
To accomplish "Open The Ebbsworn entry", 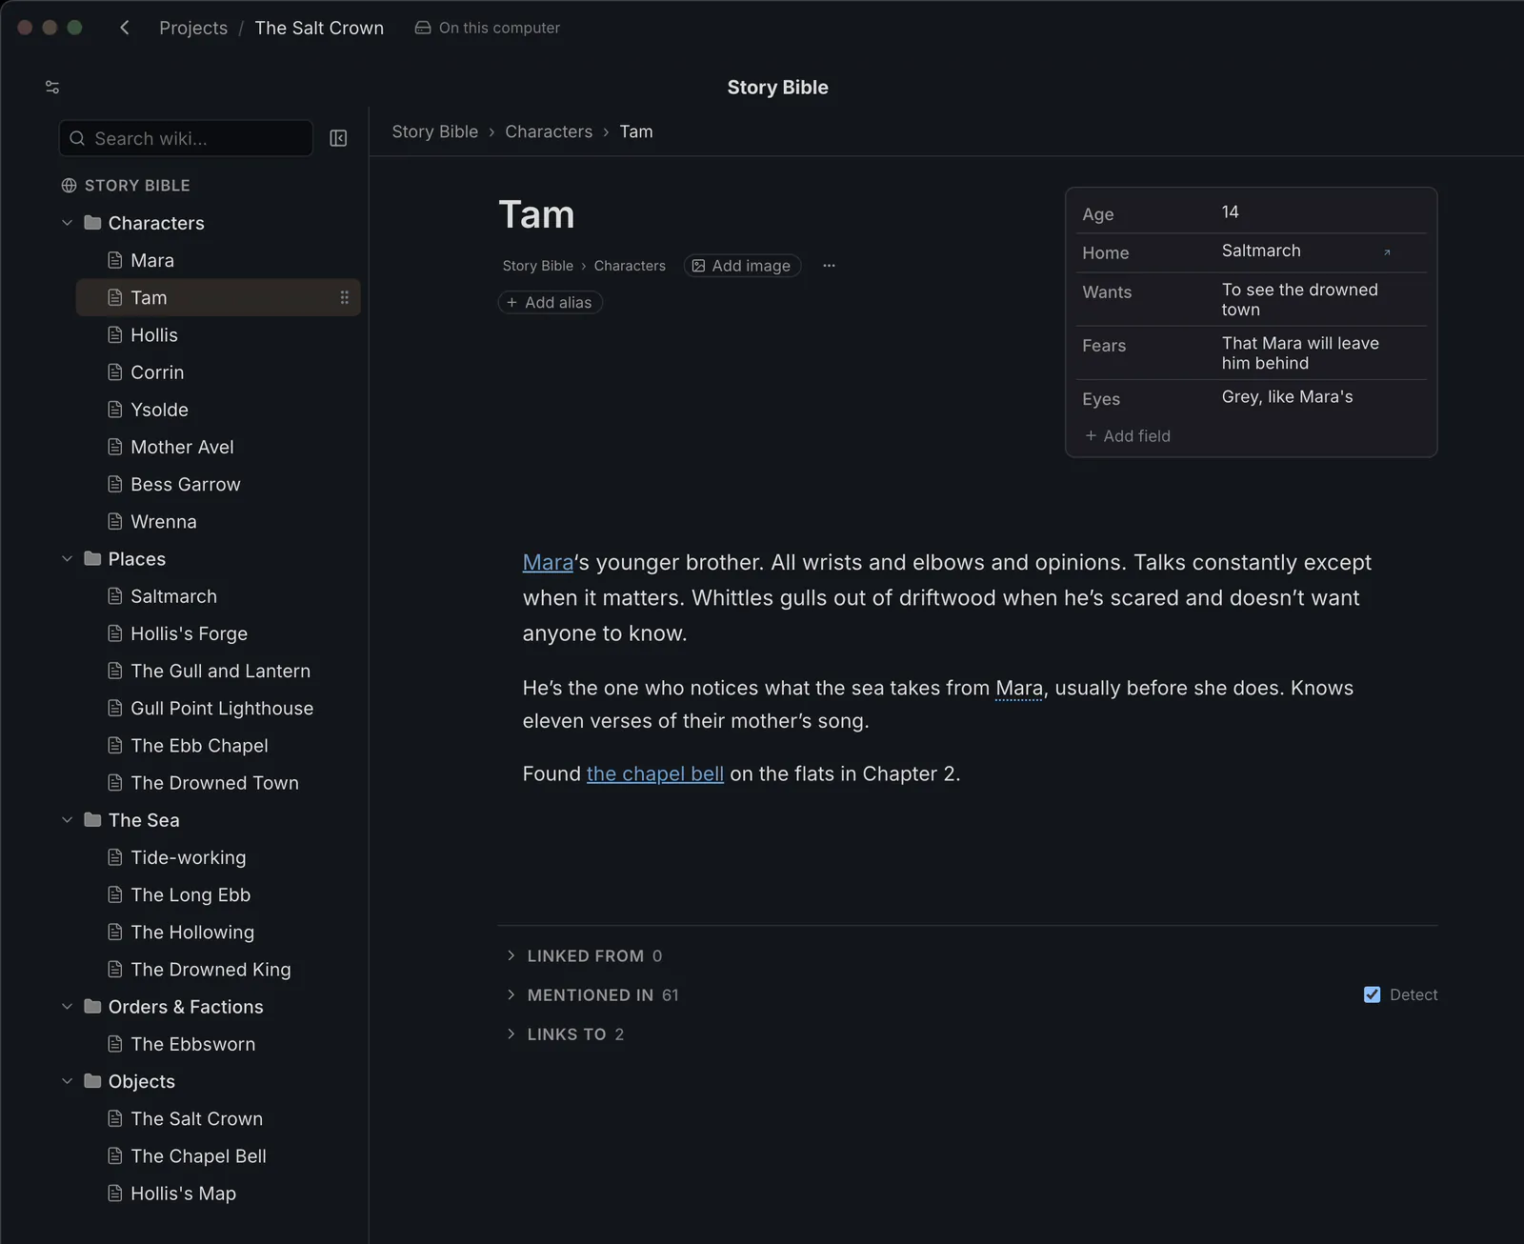I will click(x=192, y=1044).
